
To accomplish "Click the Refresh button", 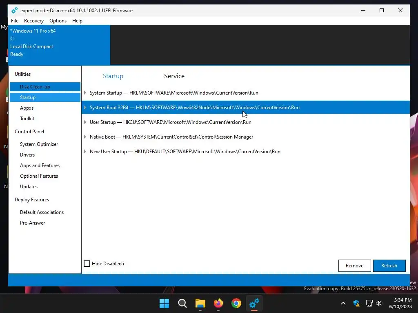I will pos(389,266).
